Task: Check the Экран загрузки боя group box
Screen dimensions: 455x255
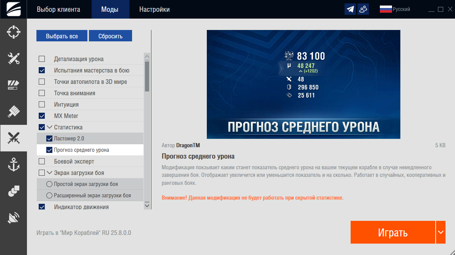Action: (x=42, y=173)
